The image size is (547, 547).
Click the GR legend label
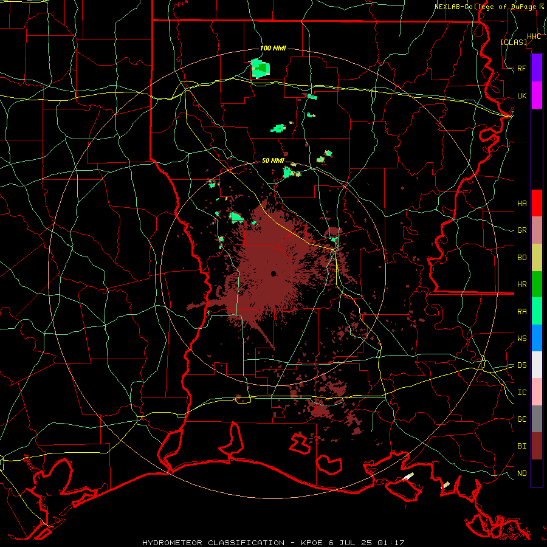(521, 230)
